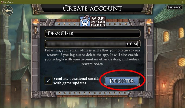Image resolution: width=185 pixels, height=108 pixels.
Task: Click the flaming torch on right pillar
Action: click(149, 26)
